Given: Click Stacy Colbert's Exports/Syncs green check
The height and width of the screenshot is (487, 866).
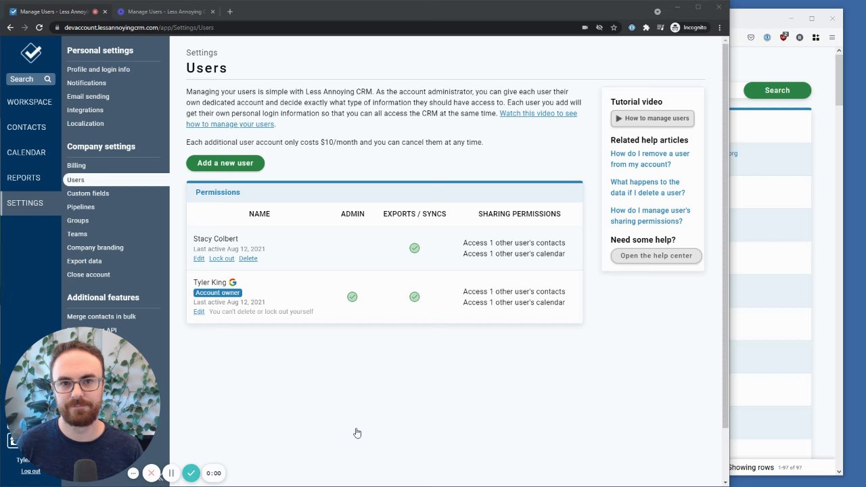Looking at the screenshot, I should [414, 248].
